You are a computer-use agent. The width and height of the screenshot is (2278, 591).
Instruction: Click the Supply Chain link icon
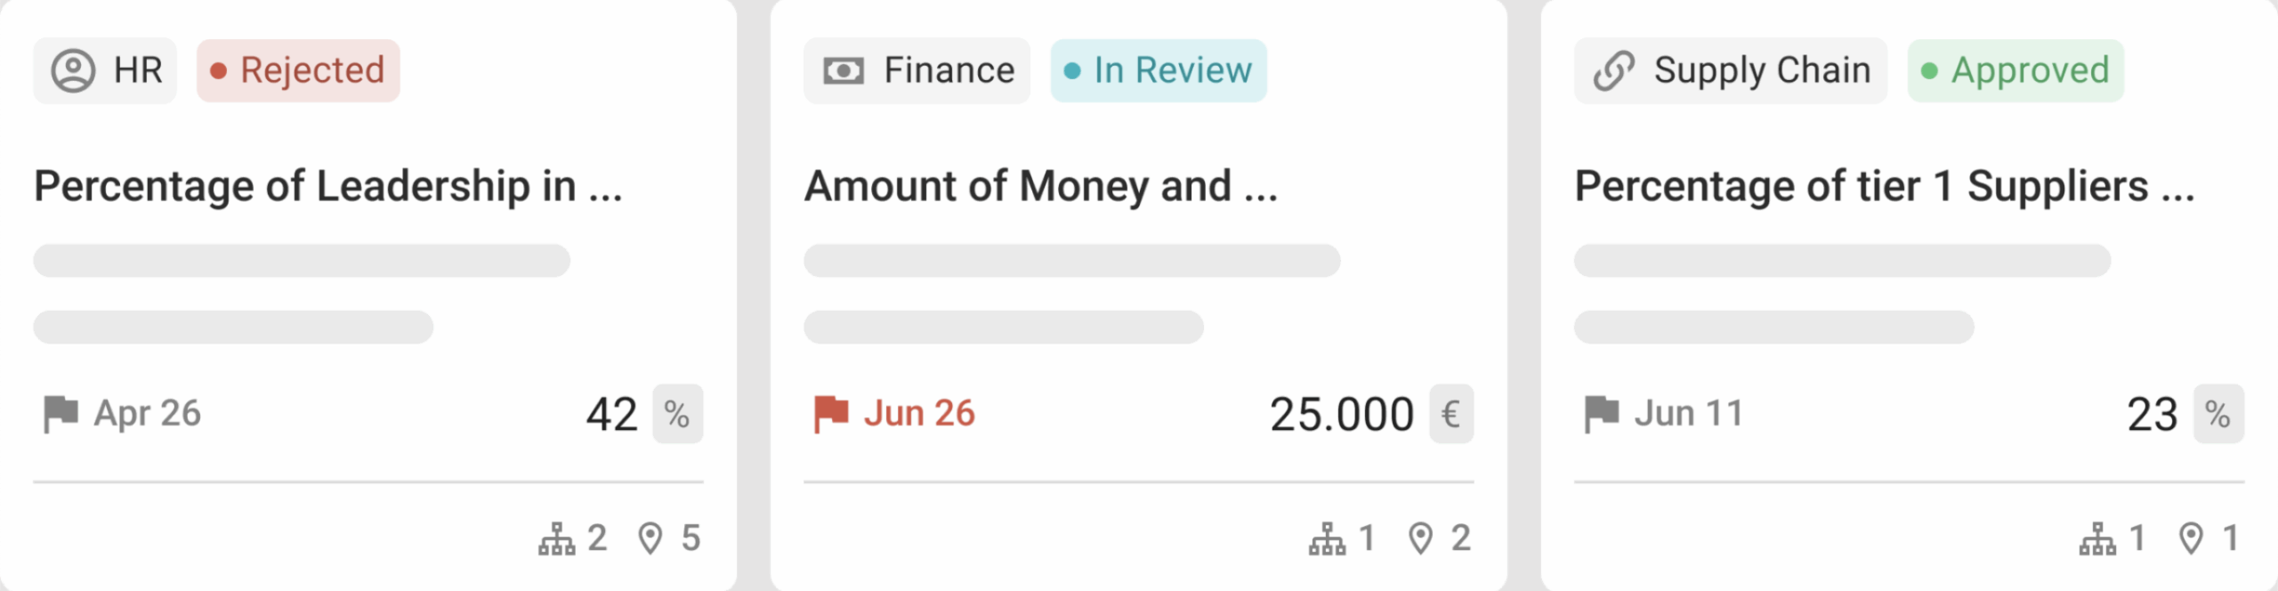point(1613,70)
